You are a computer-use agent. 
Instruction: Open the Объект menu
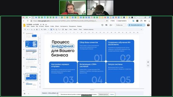coord(57,26)
